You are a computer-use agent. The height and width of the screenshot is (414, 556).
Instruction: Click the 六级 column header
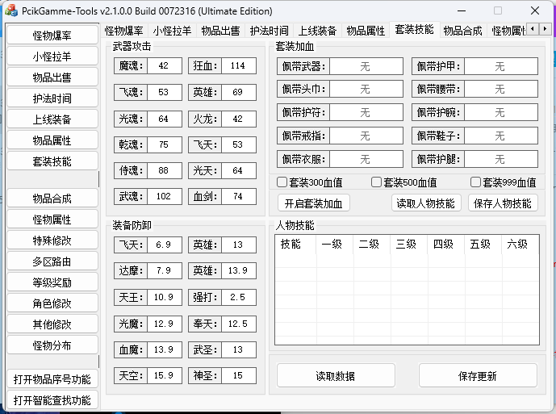click(x=520, y=244)
